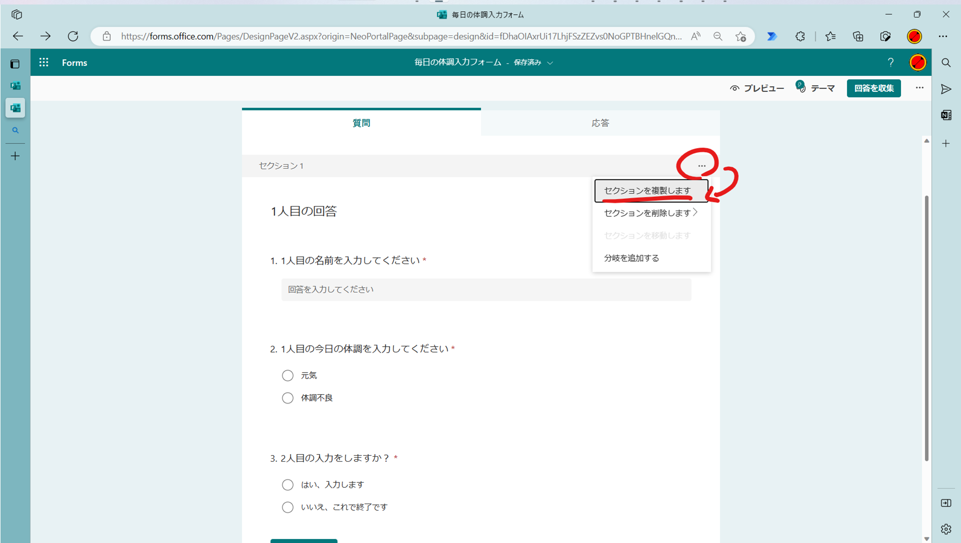Screen dimensions: 961x543
Task: Choose セクションを複製します menu item
Action: 647,190
